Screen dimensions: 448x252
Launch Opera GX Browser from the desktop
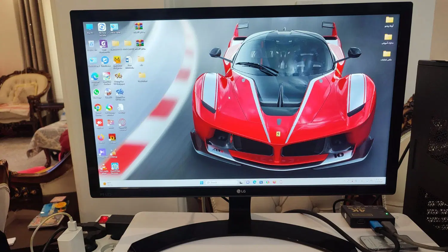tap(122, 124)
